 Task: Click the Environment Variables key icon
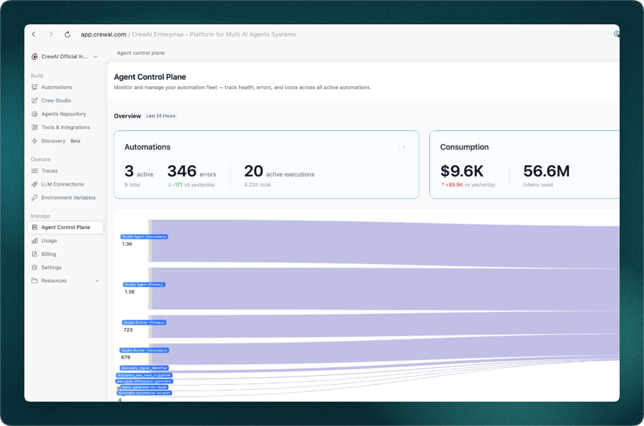(34, 198)
